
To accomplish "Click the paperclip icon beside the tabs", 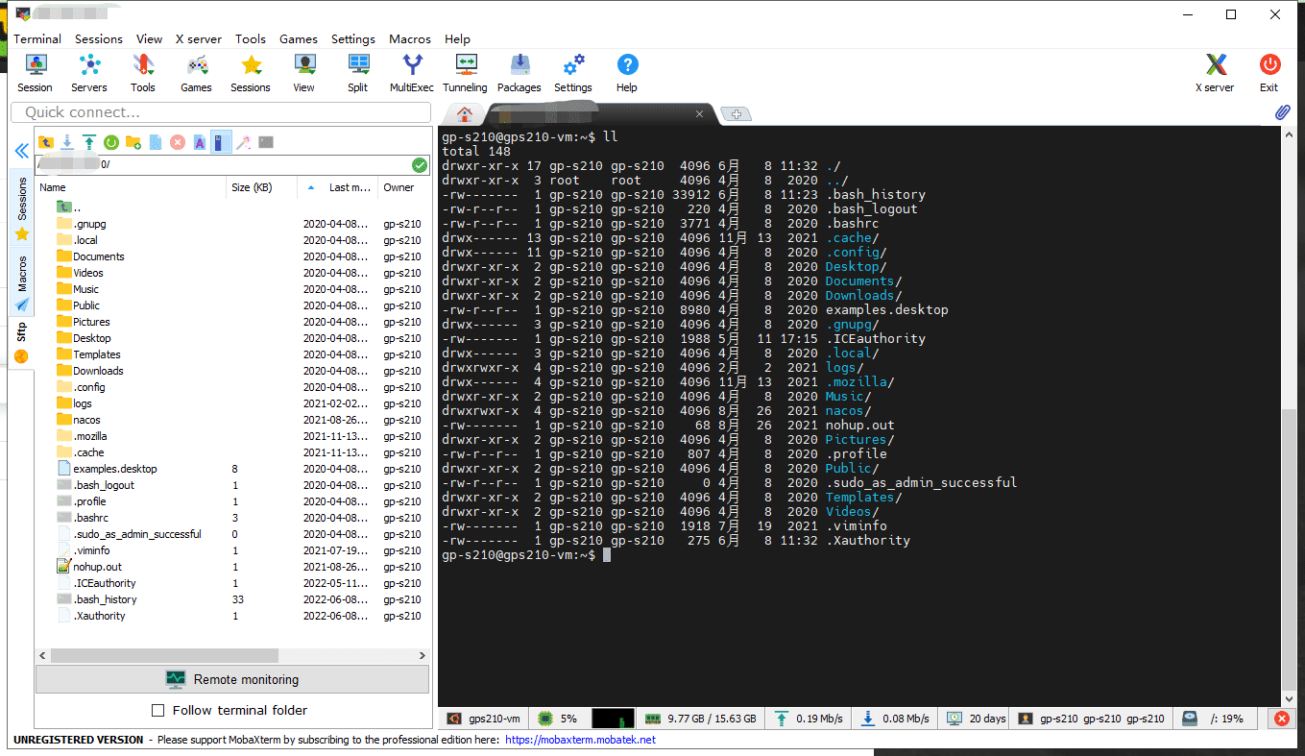I will 1282,112.
